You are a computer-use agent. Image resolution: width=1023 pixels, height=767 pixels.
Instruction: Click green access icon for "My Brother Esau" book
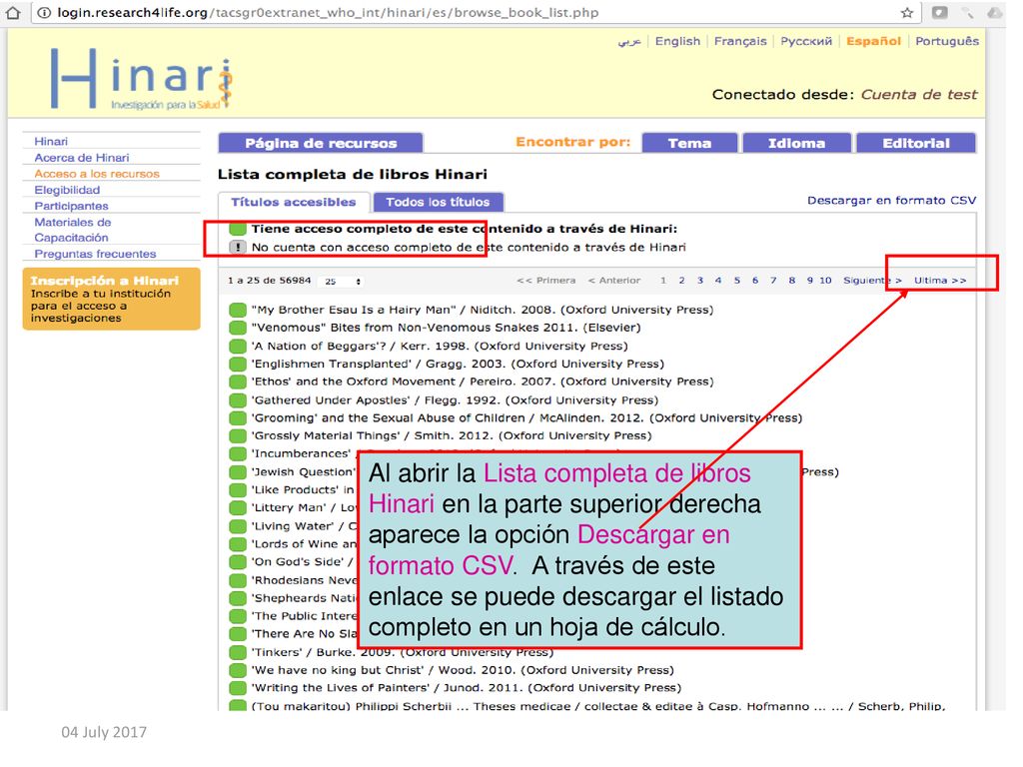pos(238,310)
